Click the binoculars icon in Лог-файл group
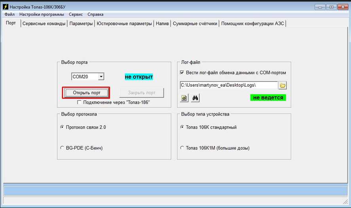The image size is (351, 208). coord(195,98)
